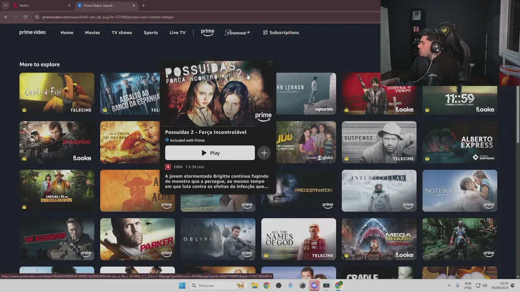Open the tab search dropdown arrow
Viewport: 520px width, 292px height.
(5, 6)
